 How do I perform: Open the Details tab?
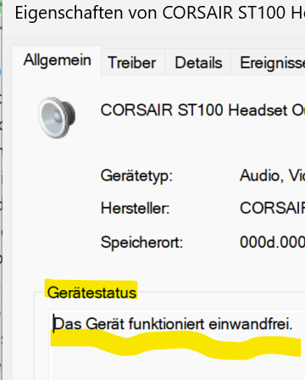coord(198,63)
